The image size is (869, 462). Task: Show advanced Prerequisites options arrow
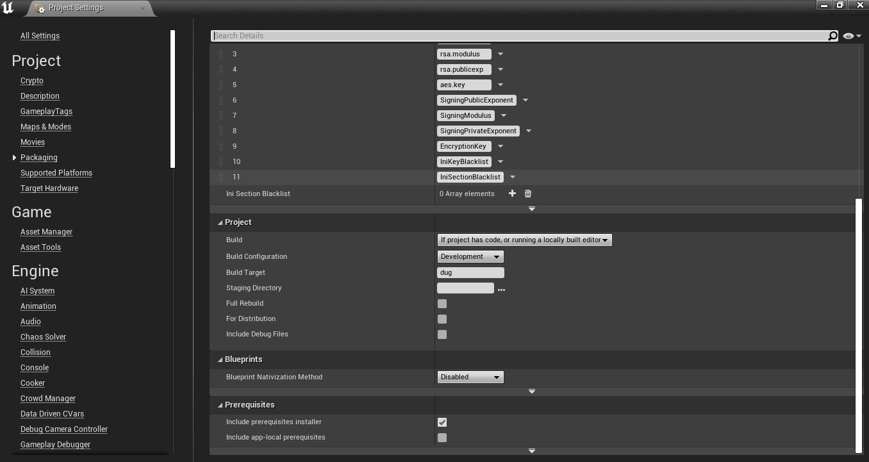532,451
